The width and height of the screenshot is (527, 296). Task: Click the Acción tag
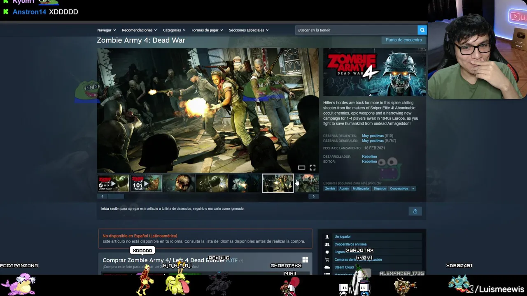(x=344, y=189)
